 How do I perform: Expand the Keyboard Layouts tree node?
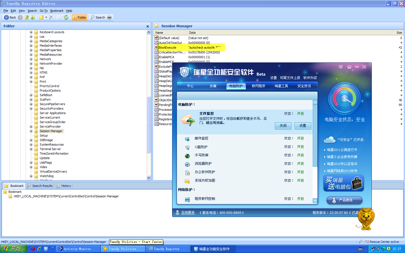click(x=31, y=32)
